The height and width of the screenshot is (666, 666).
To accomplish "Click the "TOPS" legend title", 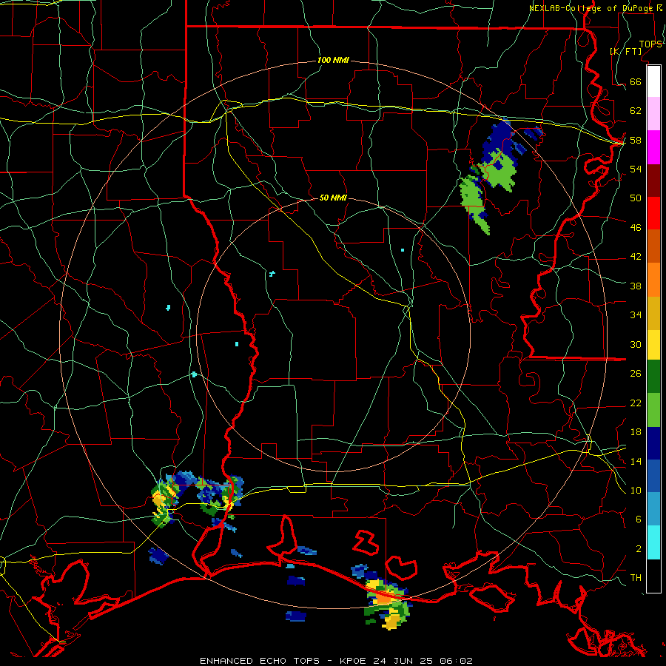I will [650, 44].
